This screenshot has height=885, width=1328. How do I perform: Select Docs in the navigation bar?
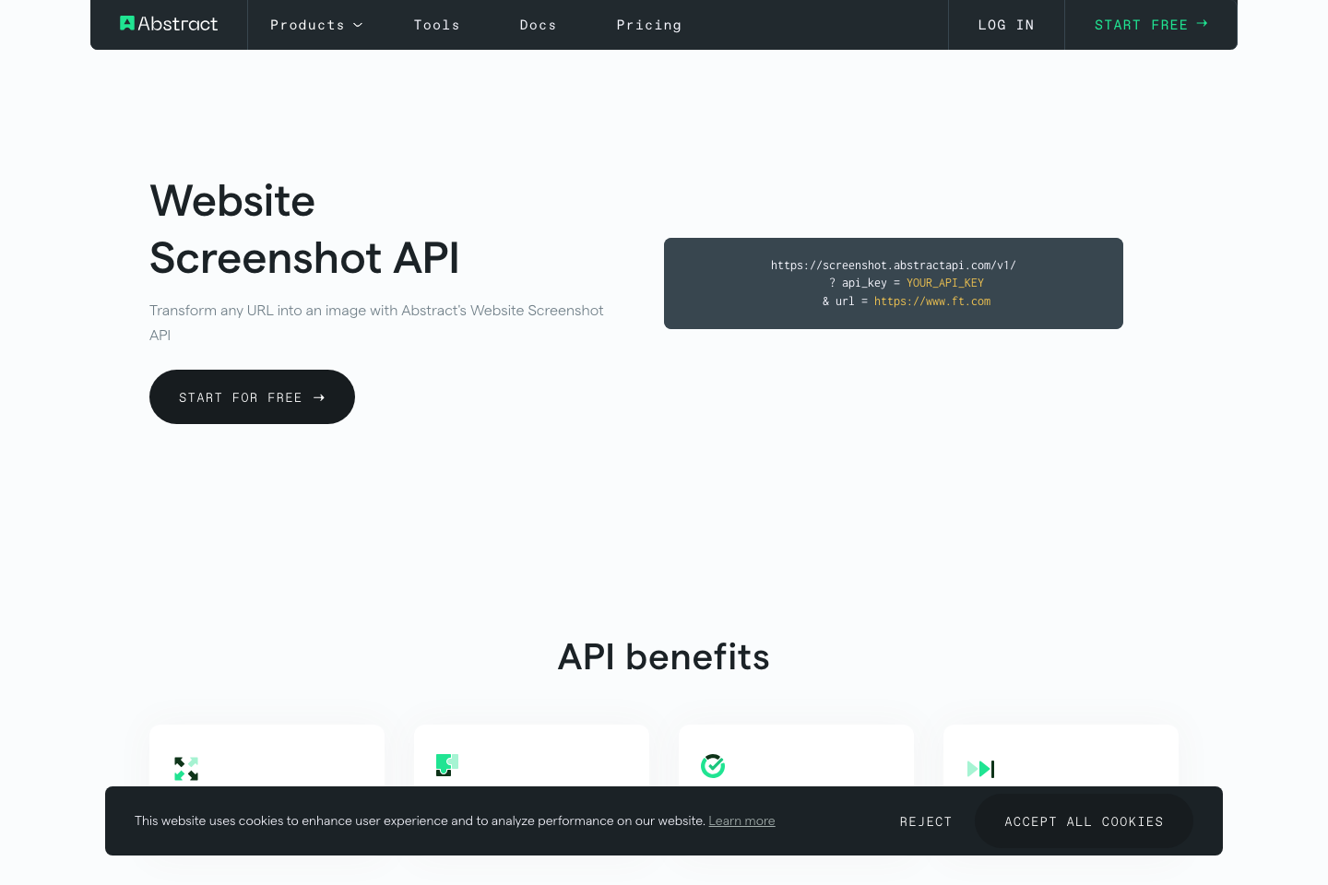538,25
